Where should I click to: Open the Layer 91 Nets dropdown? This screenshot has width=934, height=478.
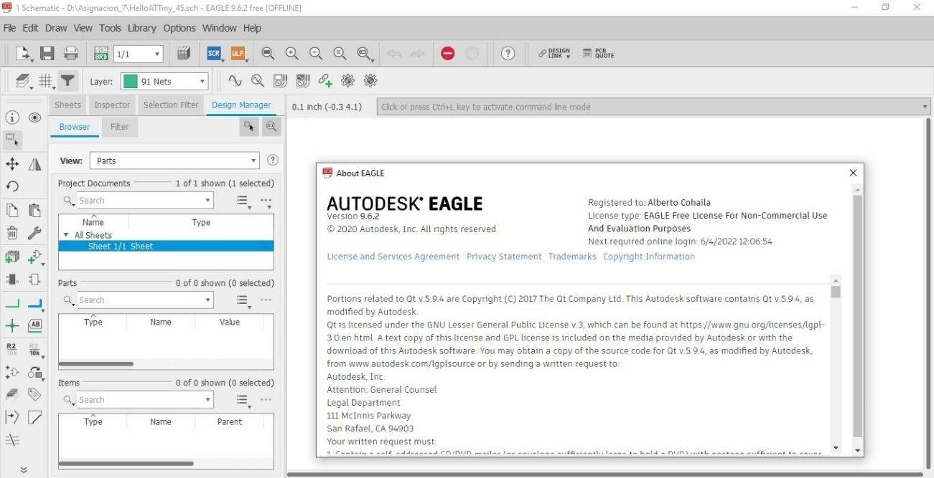[165, 82]
